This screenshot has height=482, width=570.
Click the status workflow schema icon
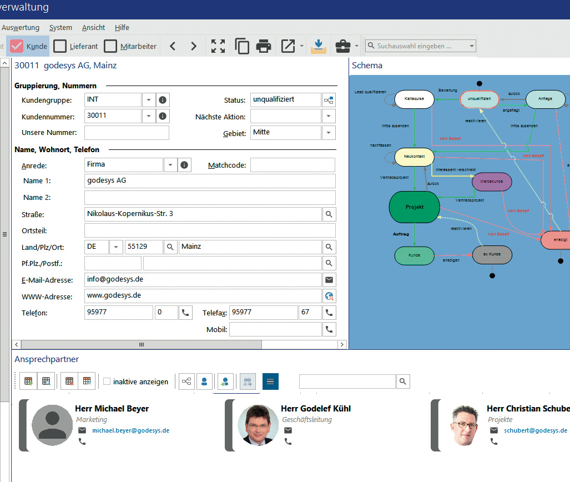(329, 100)
